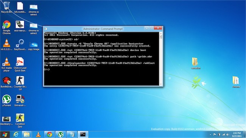The image size is (246, 138).
Task: Click the '/set ... device boot' command line
Action: tap(95, 50)
